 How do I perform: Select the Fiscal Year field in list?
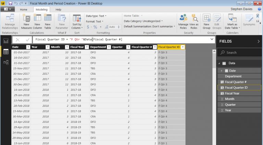pyautogui.click(x=232, y=93)
